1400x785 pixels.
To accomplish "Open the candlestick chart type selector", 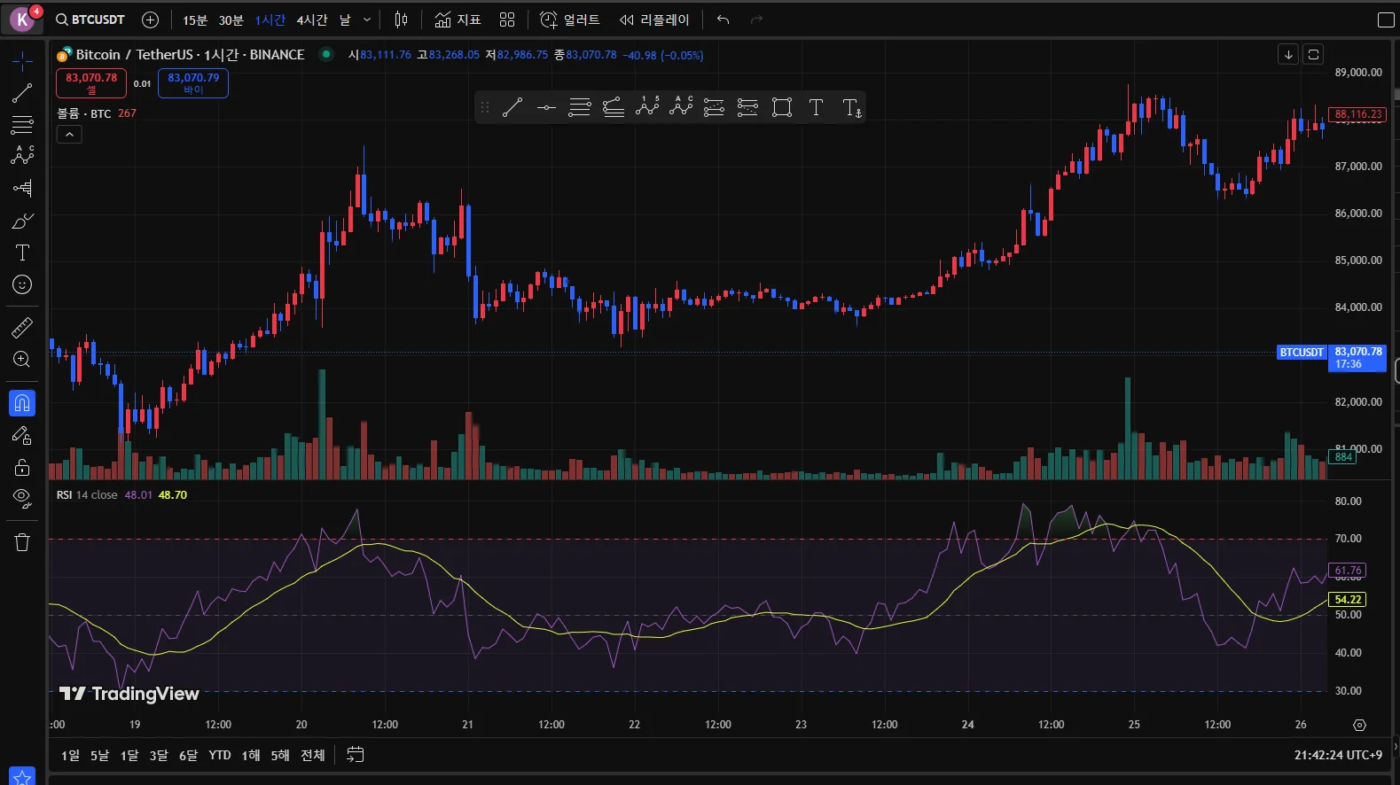I will pos(401,19).
